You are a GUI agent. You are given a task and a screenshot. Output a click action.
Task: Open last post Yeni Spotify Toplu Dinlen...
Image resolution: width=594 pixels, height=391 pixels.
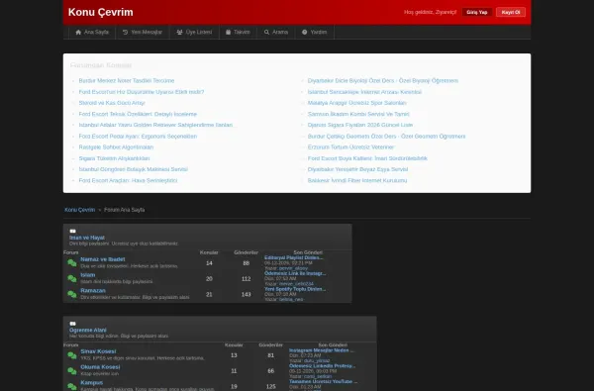(x=295, y=289)
